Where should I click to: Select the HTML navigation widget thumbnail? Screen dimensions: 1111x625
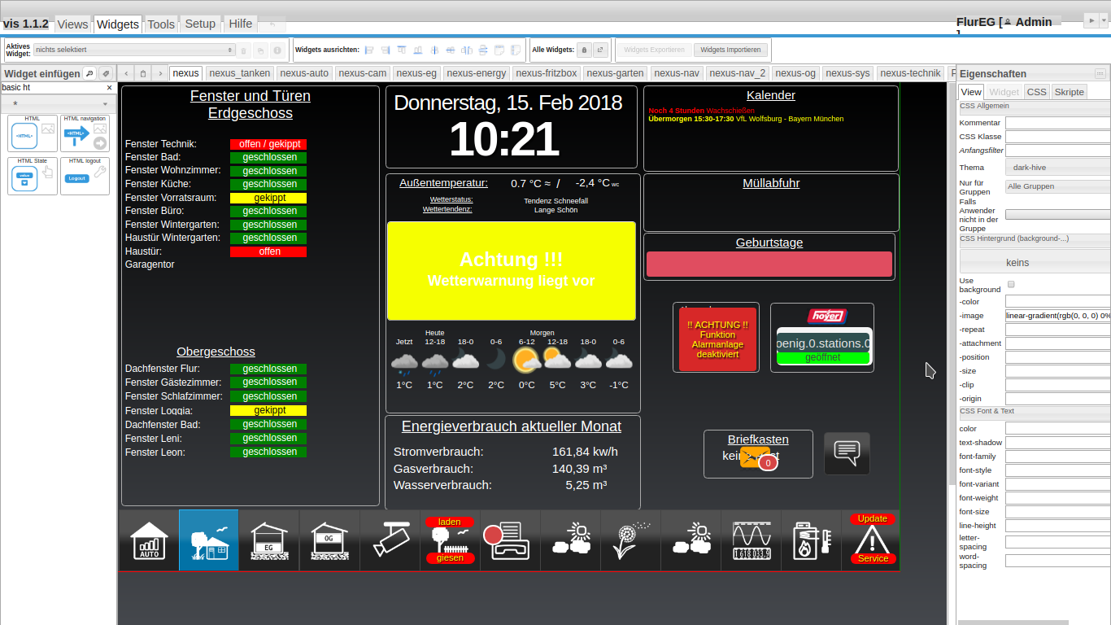(x=85, y=133)
